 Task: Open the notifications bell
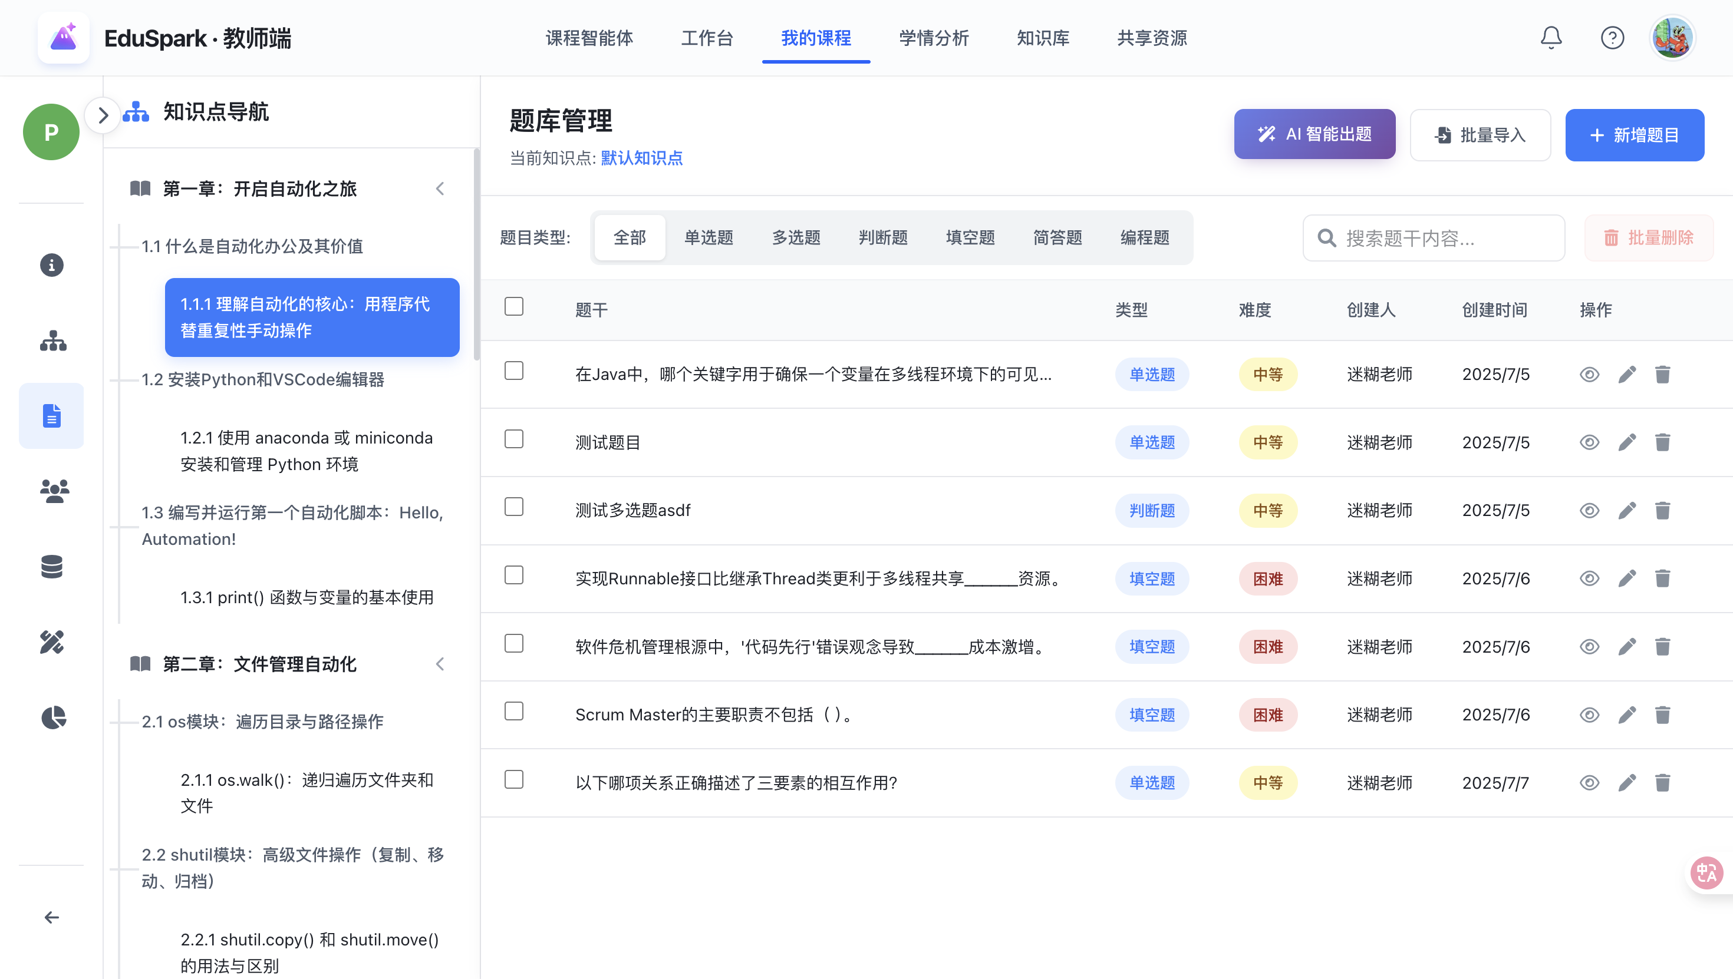click(x=1551, y=38)
